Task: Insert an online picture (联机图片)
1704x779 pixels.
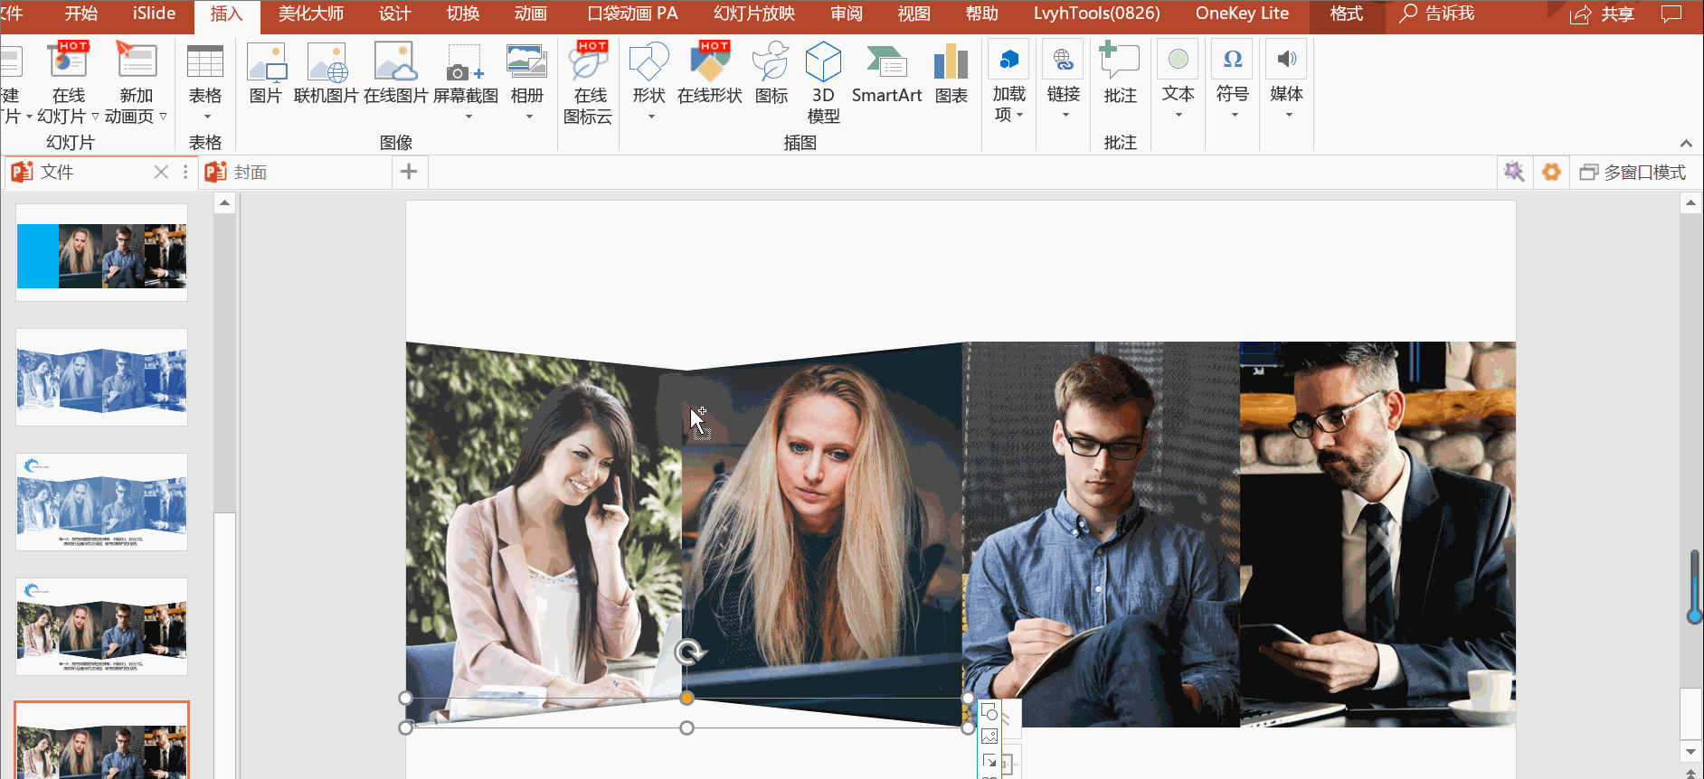Action: [x=326, y=74]
